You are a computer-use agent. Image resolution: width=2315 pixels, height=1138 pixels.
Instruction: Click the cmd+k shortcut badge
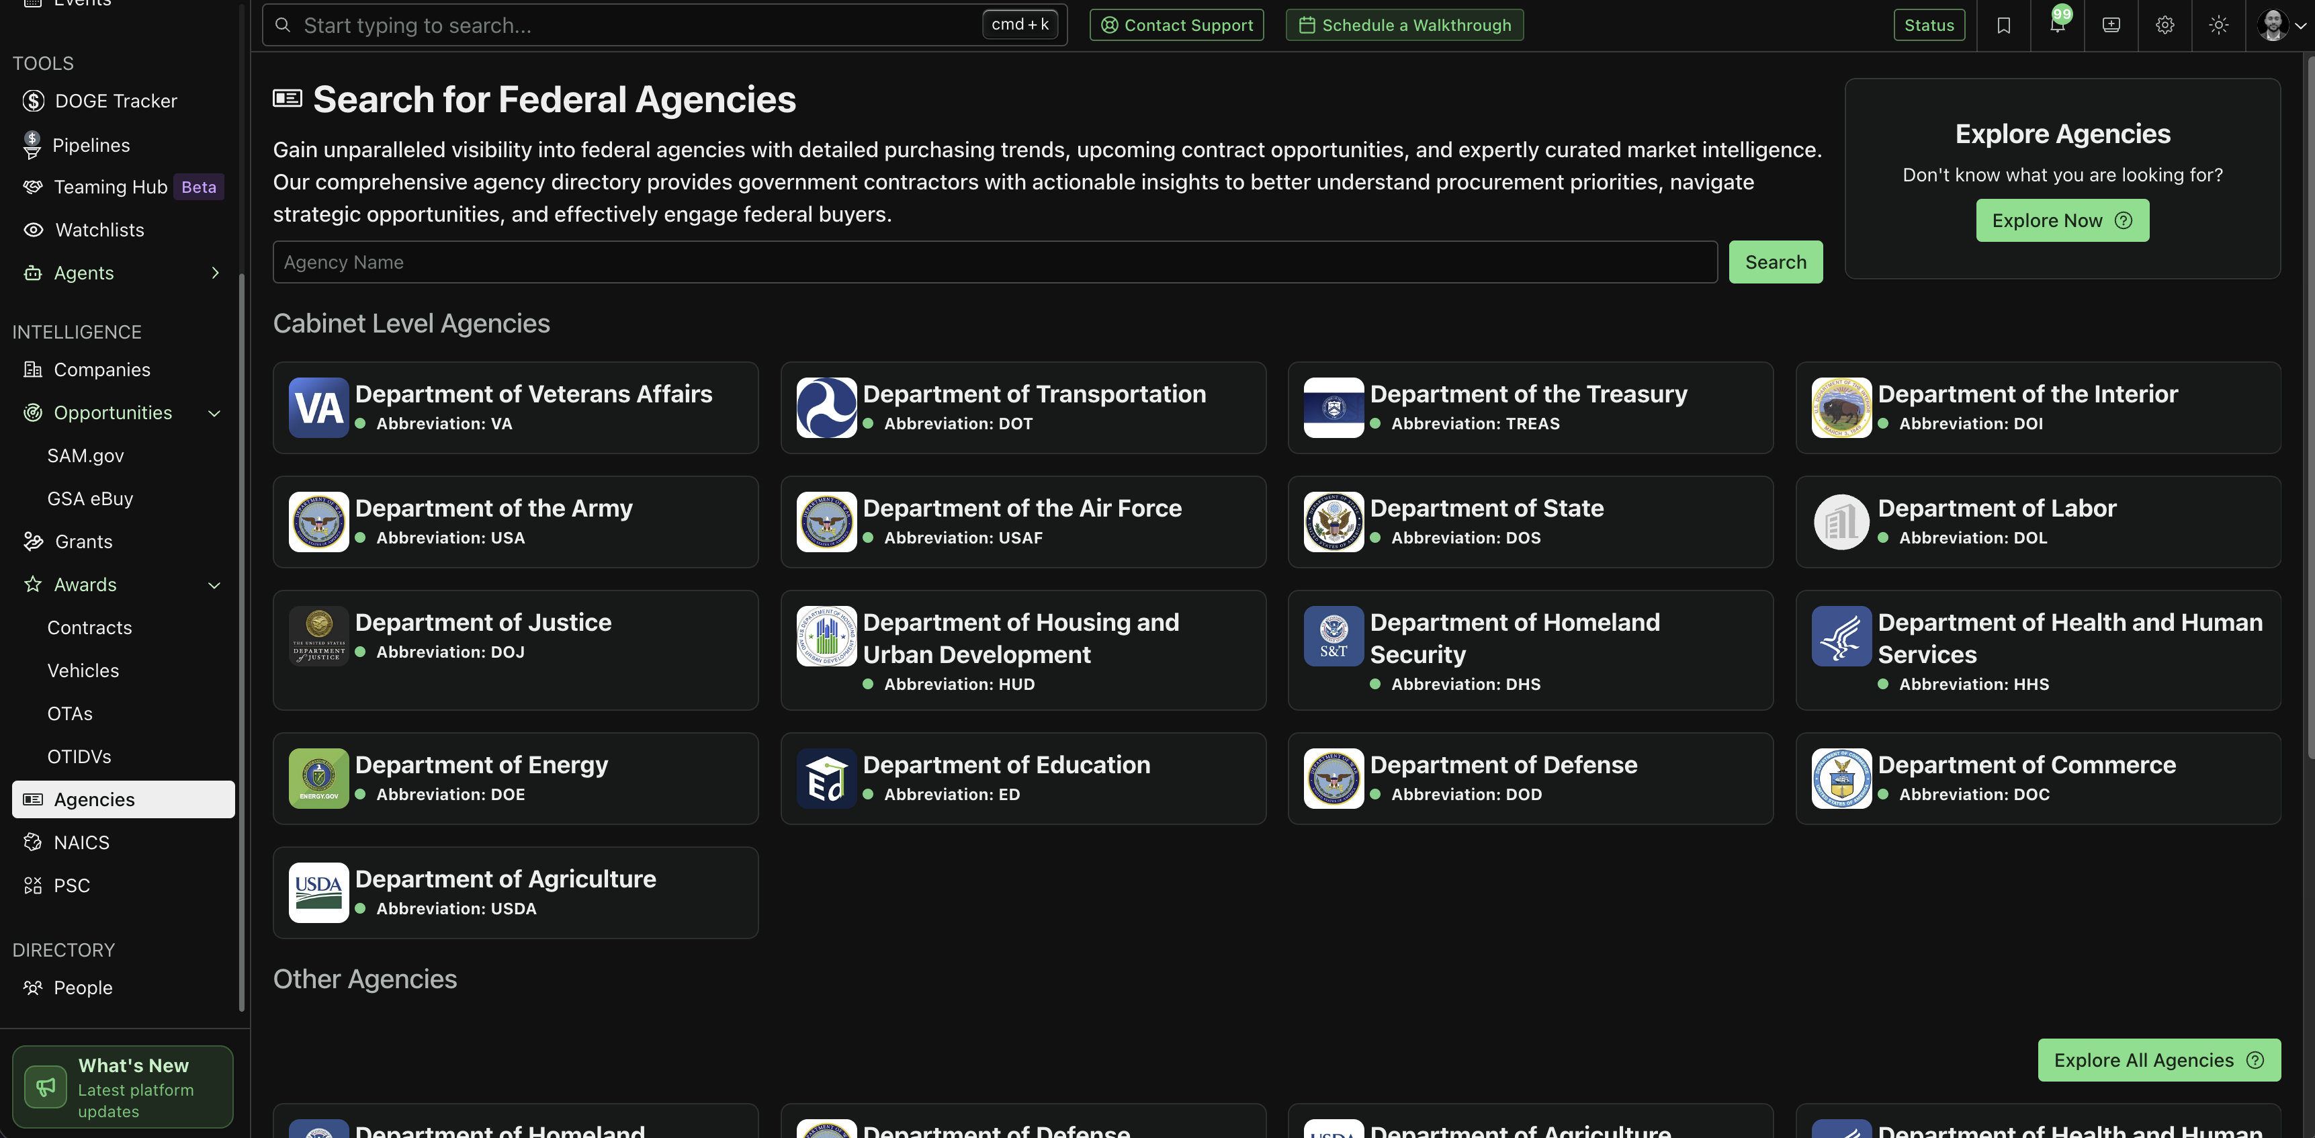[1020, 25]
